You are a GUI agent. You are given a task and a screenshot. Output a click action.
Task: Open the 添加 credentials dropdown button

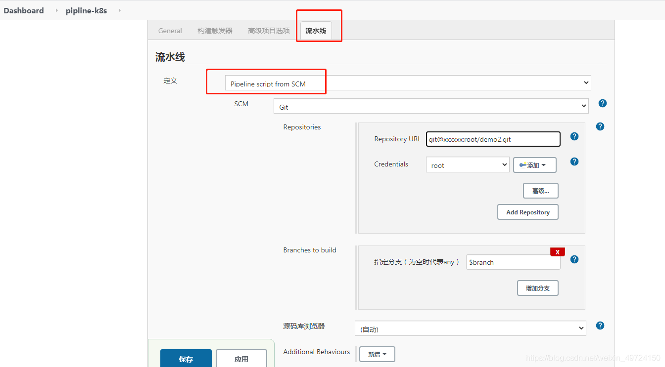[535, 165]
